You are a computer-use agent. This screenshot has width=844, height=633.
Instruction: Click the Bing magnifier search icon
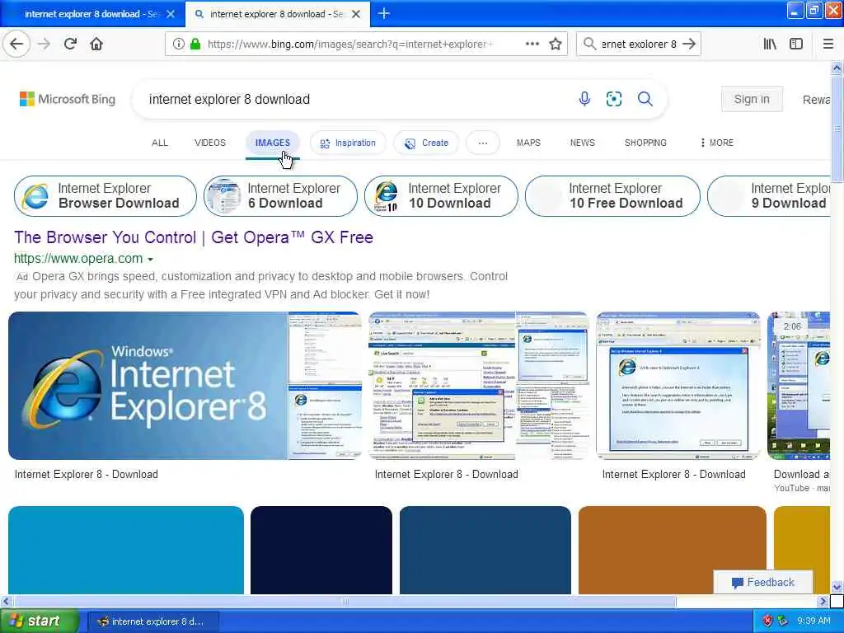click(645, 99)
